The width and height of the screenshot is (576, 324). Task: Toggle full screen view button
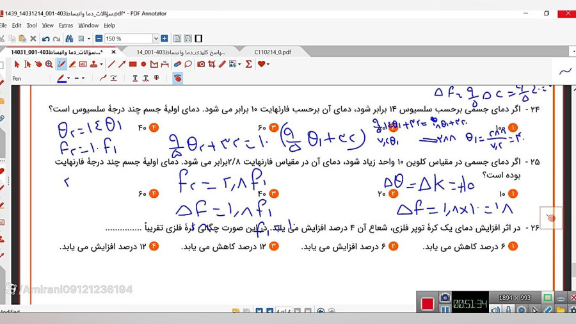[x=199, y=38]
